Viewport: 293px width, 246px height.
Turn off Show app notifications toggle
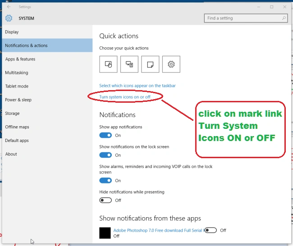(105, 135)
